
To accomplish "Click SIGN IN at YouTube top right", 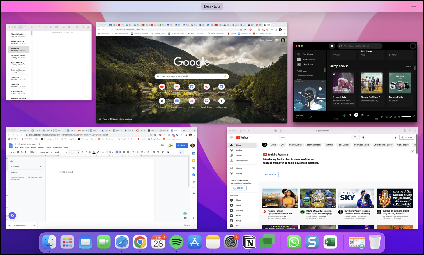I will [407, 137].
